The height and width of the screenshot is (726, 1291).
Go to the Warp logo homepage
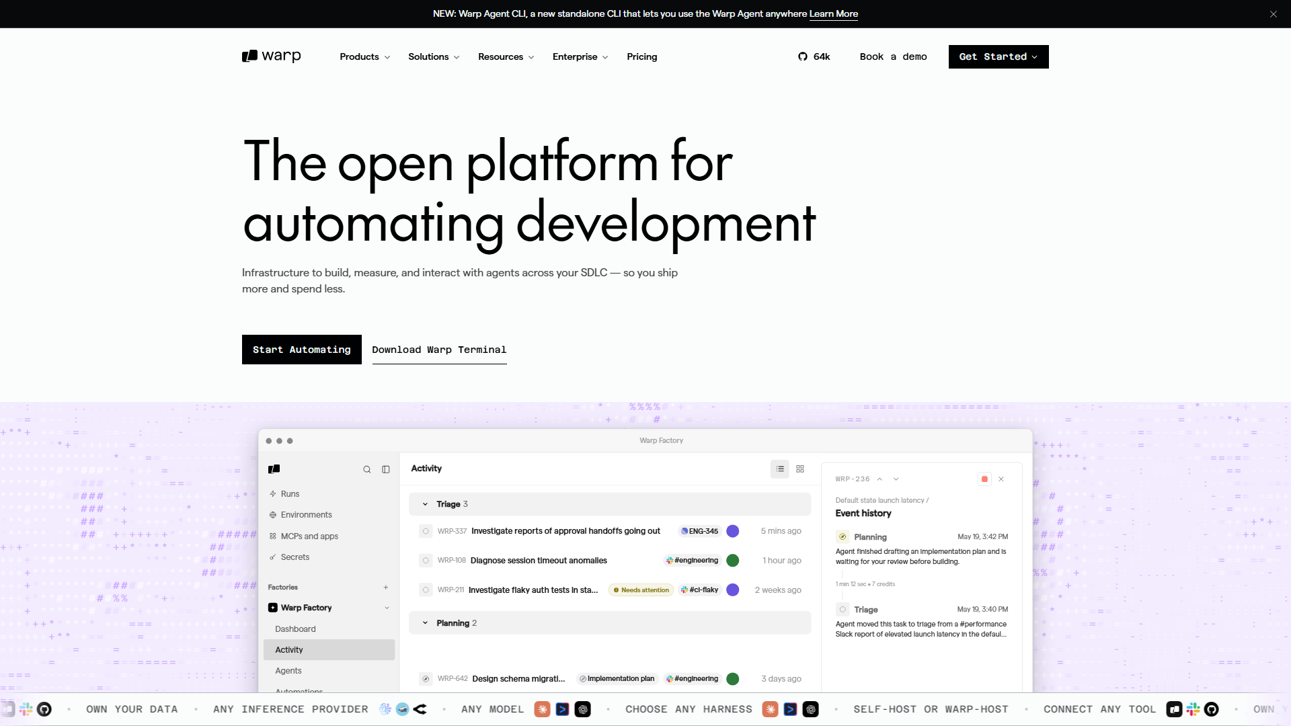[272, 56]
